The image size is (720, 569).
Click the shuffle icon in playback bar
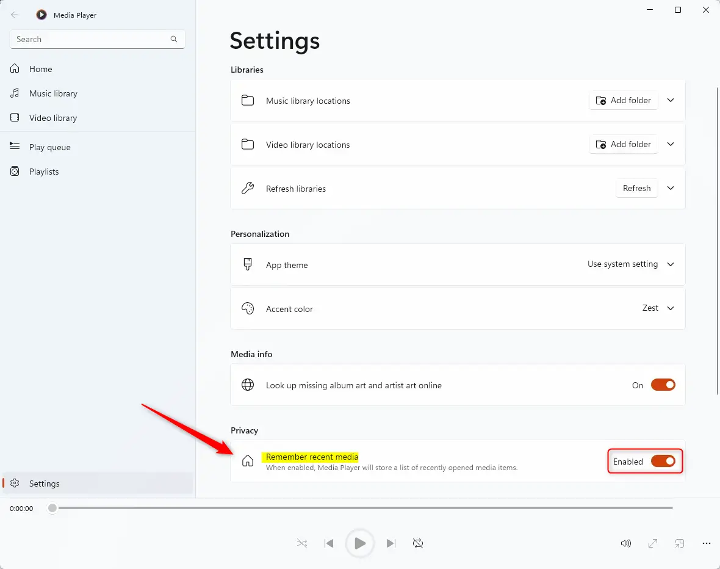[x=301, y=543]
